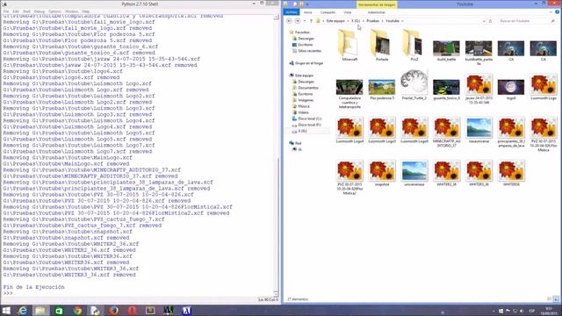Image resolution: width=562 pixels, height=316 pixels.
Task: Open Música in navigation pane
Action: click(x=304, y=106)
